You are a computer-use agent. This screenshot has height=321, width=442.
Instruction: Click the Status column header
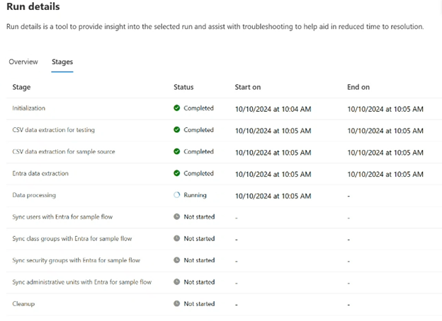click(183, 87)
